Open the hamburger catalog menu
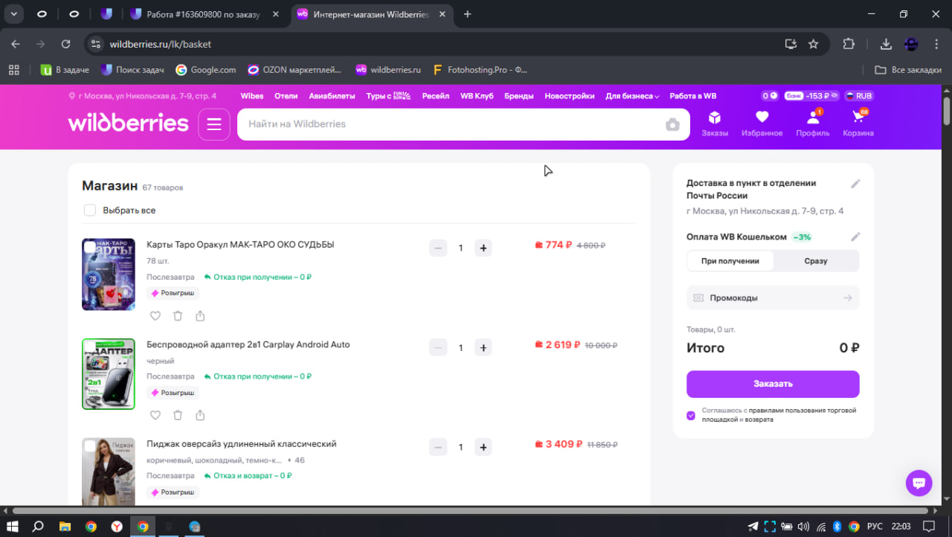The width and height of the screenshot is (952, 537). [214, 124]
